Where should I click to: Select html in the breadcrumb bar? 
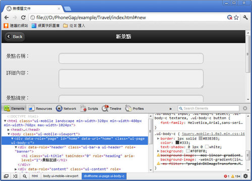click(35, 176)
